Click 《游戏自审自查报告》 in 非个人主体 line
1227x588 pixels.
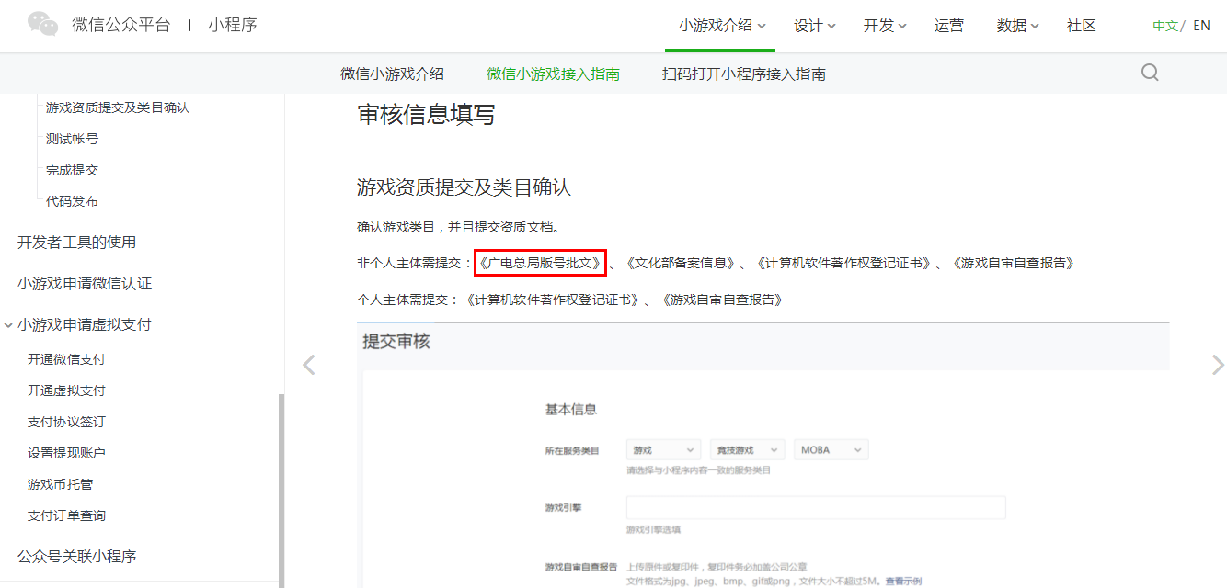[1012, 263]
